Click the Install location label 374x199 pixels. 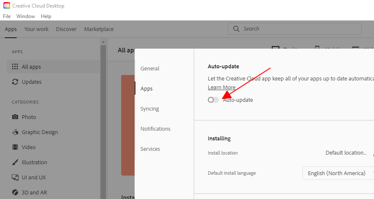[223, 153]
